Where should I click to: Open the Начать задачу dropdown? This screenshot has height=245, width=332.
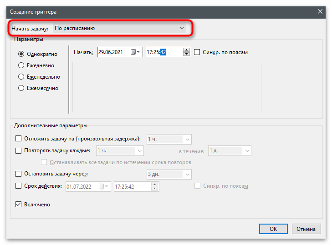119,28
